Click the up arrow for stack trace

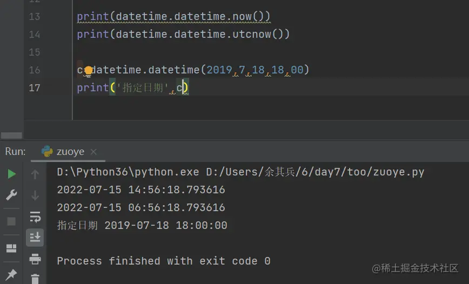[x=35, y=174]
